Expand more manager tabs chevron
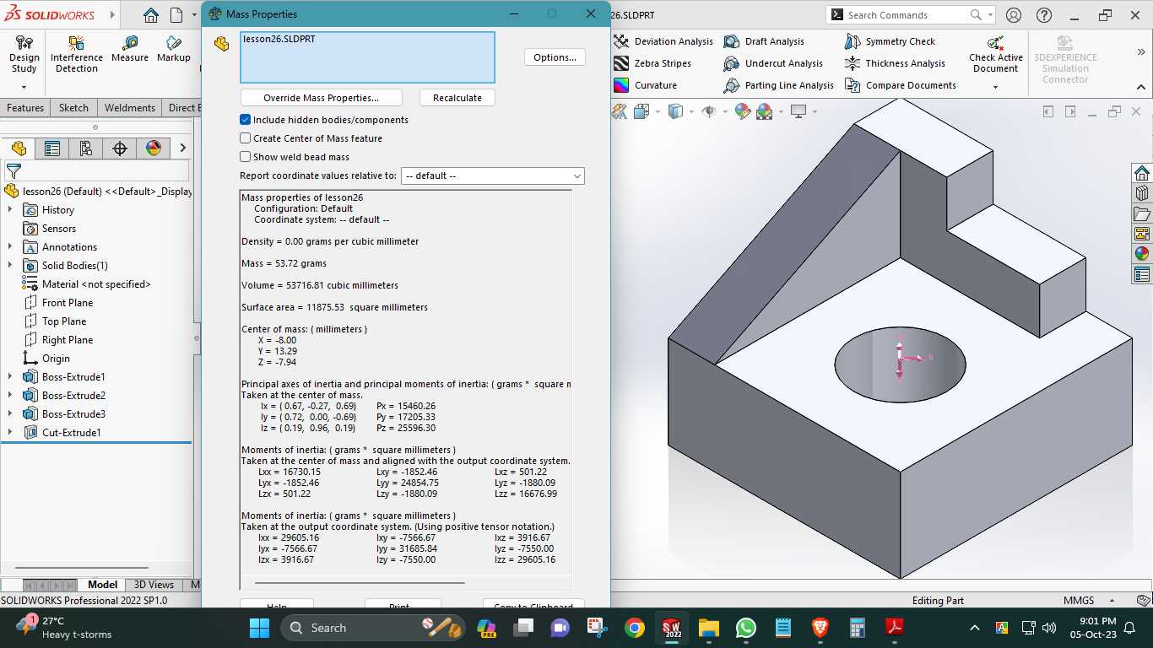Image resolution: width=1153 pixels, height=648 pixels. coord(182,148)
